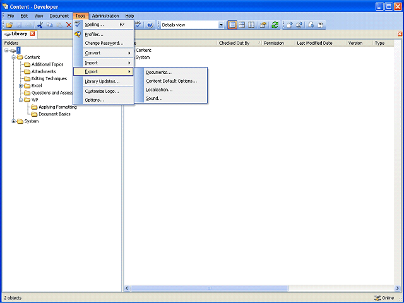Image resolution: width=404 pixels, height=303 pixels.
Task: Sort by the Permission column
Action: pos(278,44)
